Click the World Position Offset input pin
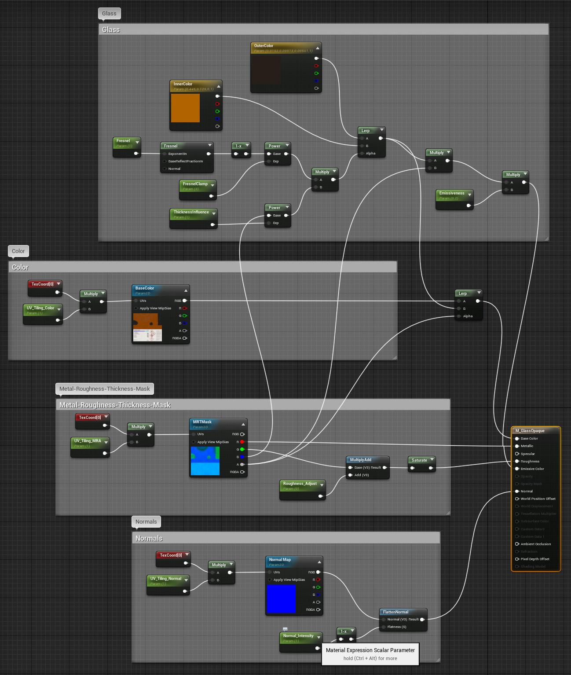 click(x=517, y=499)
